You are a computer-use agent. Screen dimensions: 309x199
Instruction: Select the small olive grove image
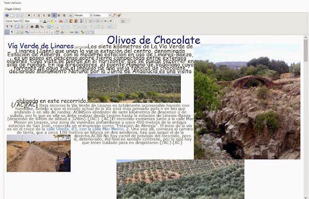tap(134, 88)
